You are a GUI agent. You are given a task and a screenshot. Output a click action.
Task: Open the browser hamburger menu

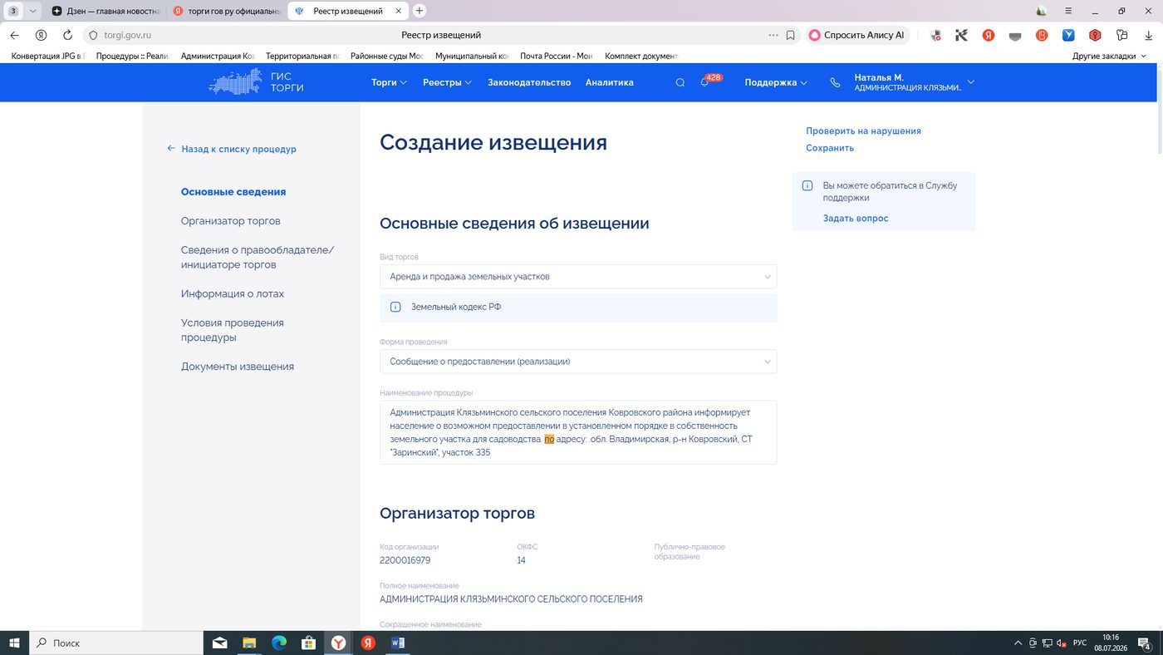pos(1069,11)
